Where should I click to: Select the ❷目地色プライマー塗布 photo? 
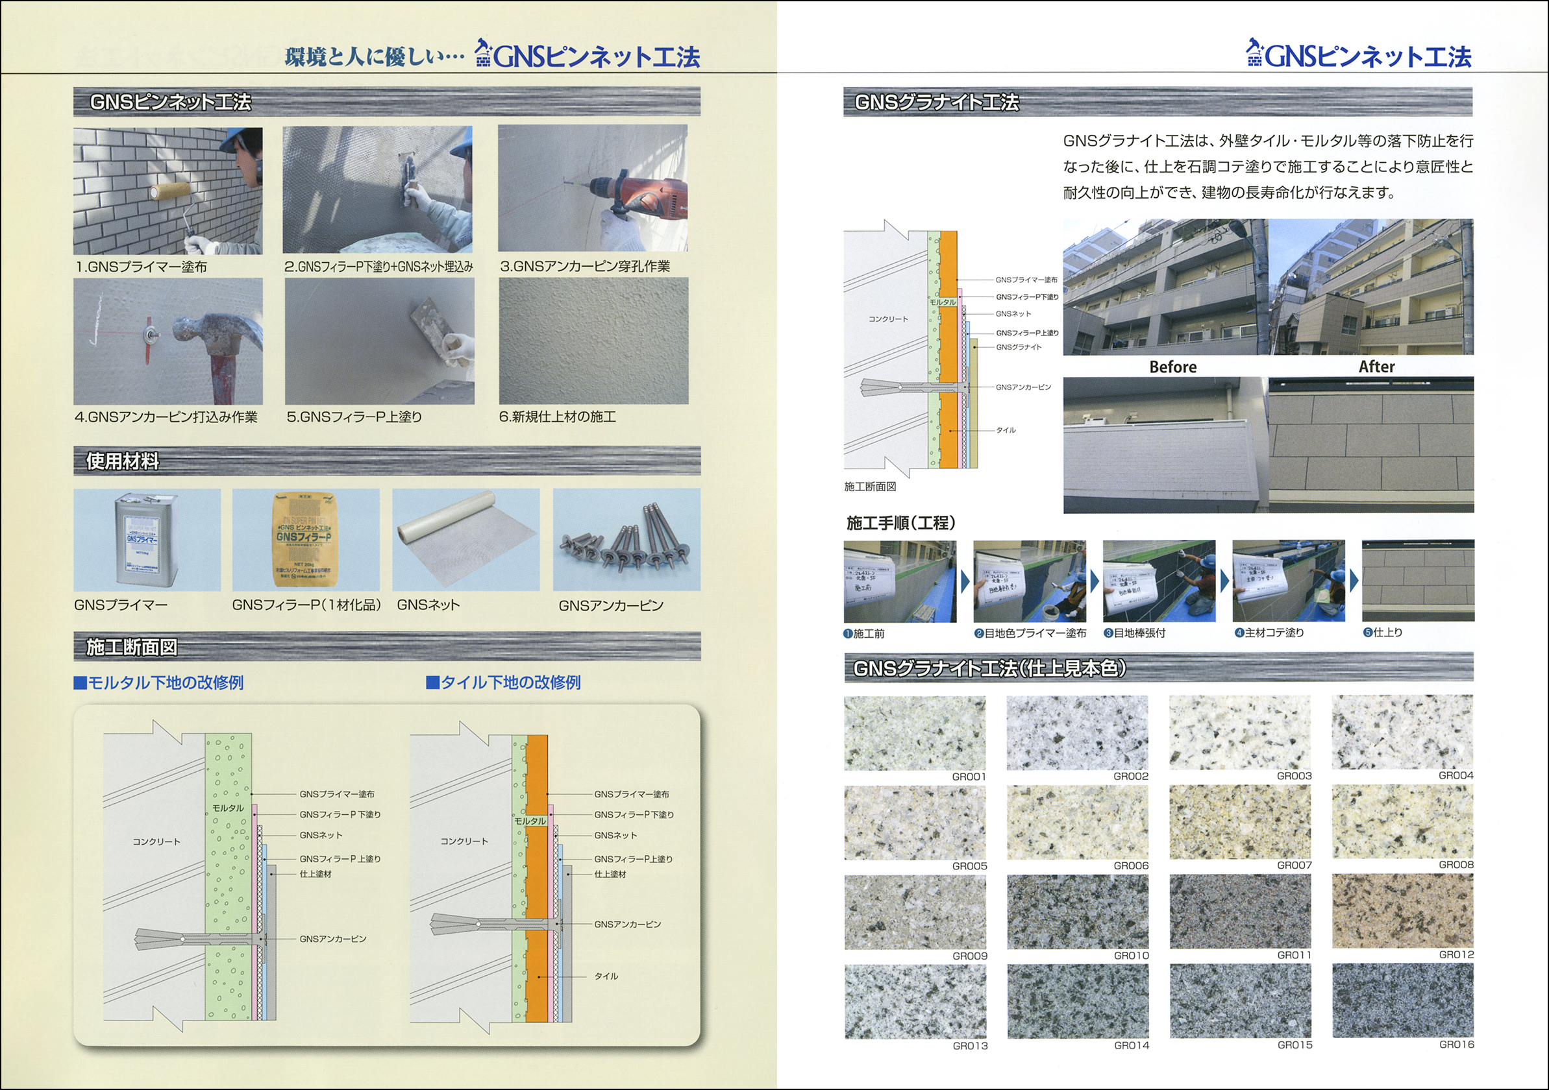pyautogui.click(x=1030, y=581)
